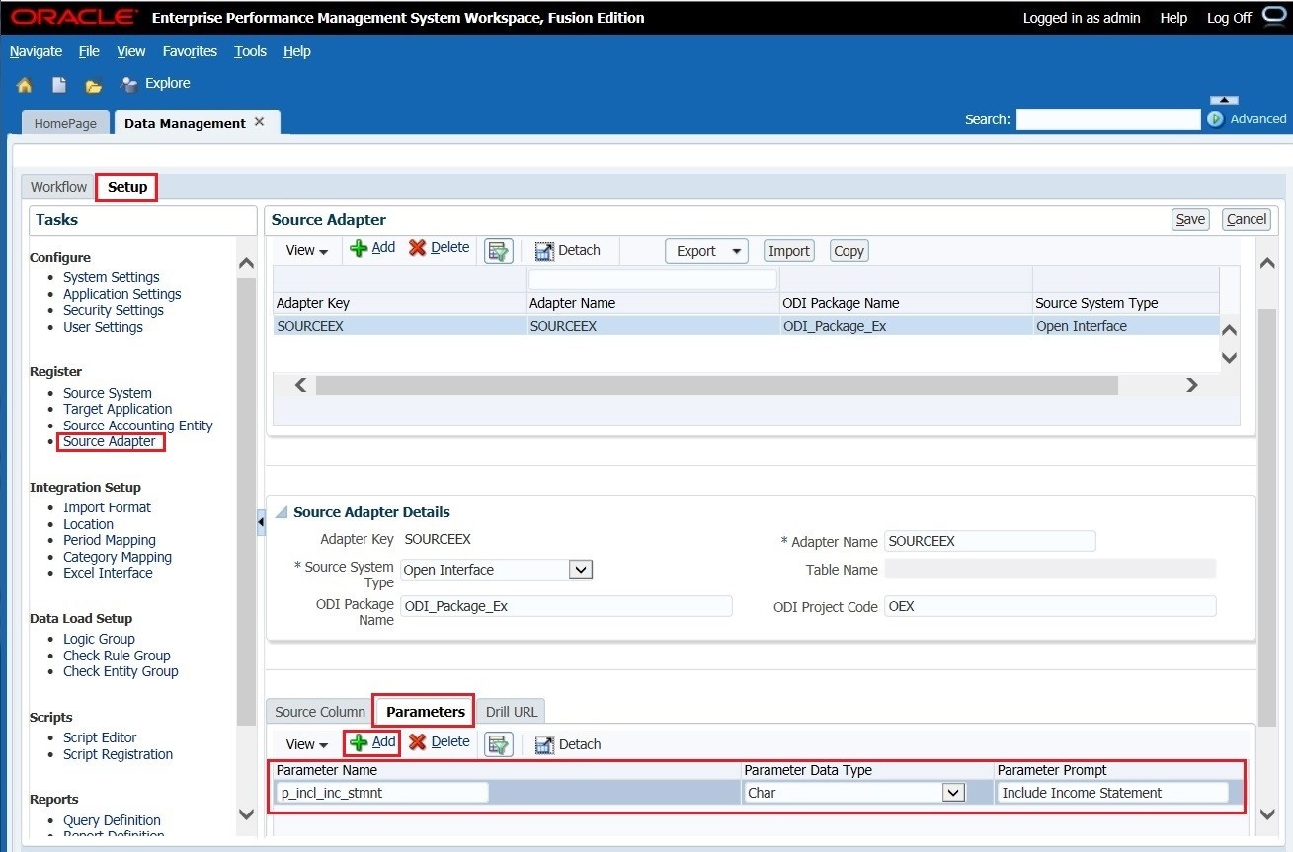Delete the p_incl_inc_stmnt parameter
1293x852 pixels.
click(439, 743)
